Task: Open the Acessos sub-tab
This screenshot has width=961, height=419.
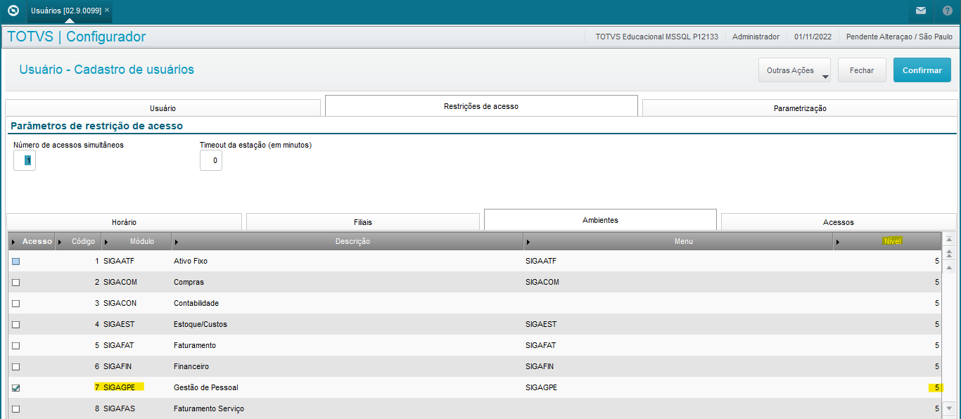Action: point(839,222)
